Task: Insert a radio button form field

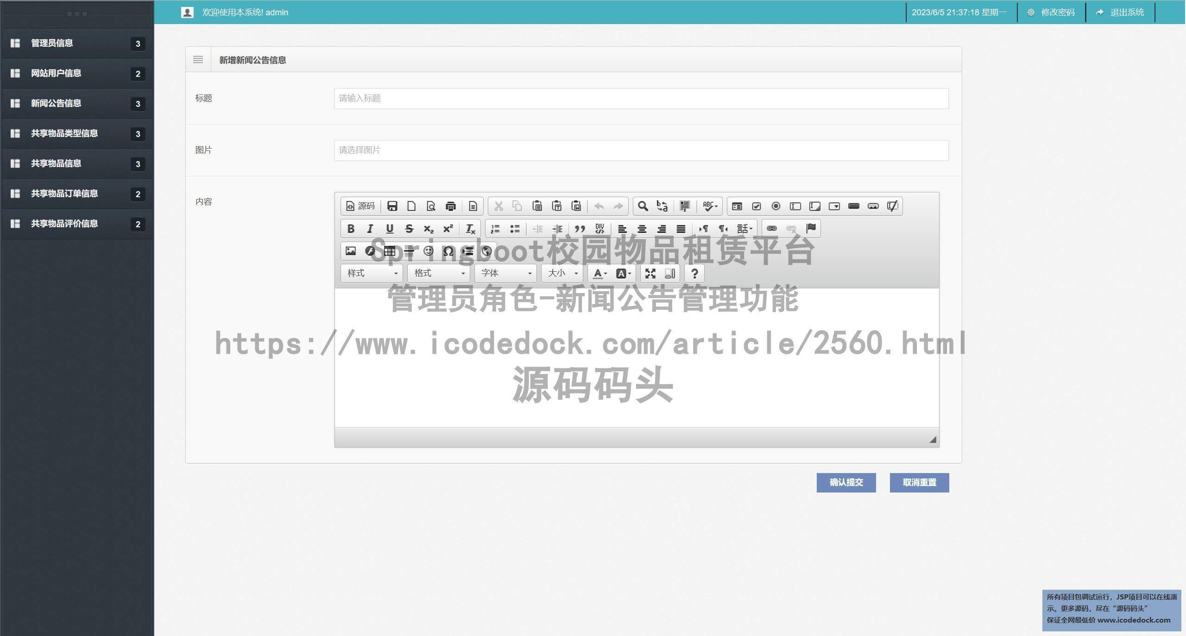Action: pyautogui.click(x=776, y=206)
